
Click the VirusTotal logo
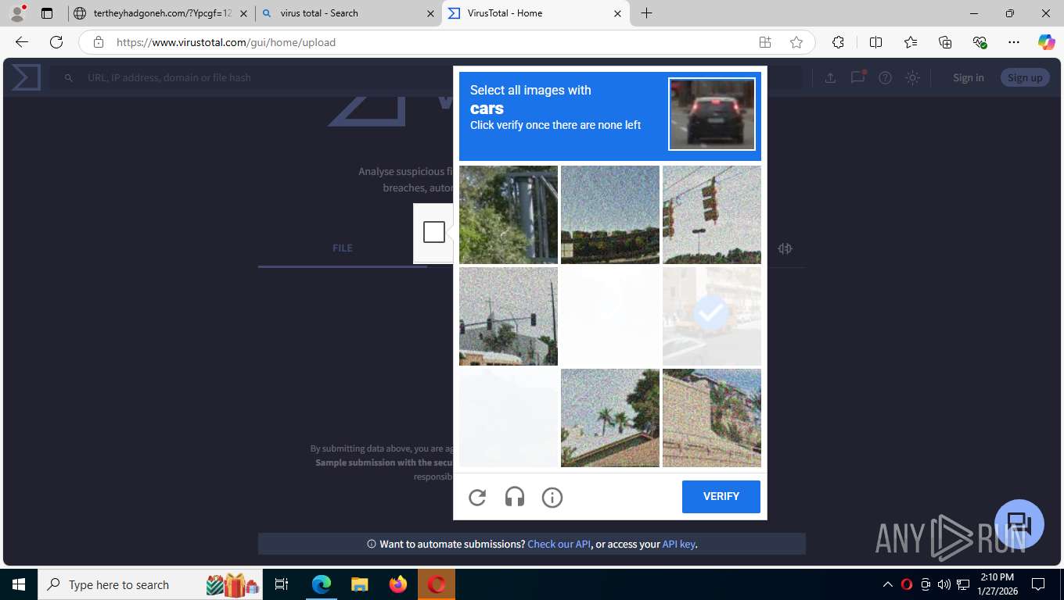(26, 77)
